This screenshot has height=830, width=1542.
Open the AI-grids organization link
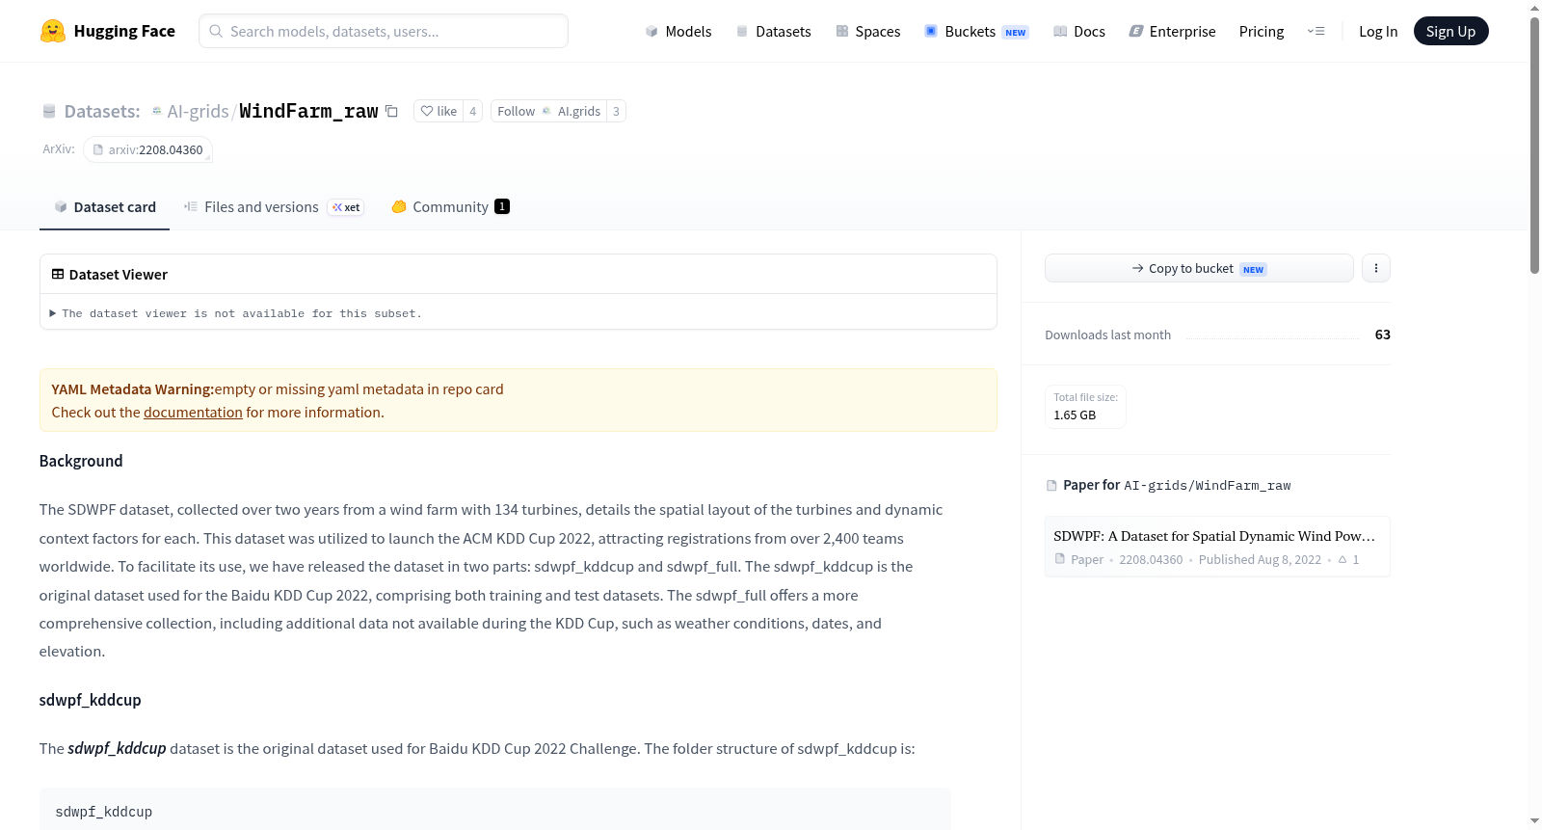click(x=198, y=111)
